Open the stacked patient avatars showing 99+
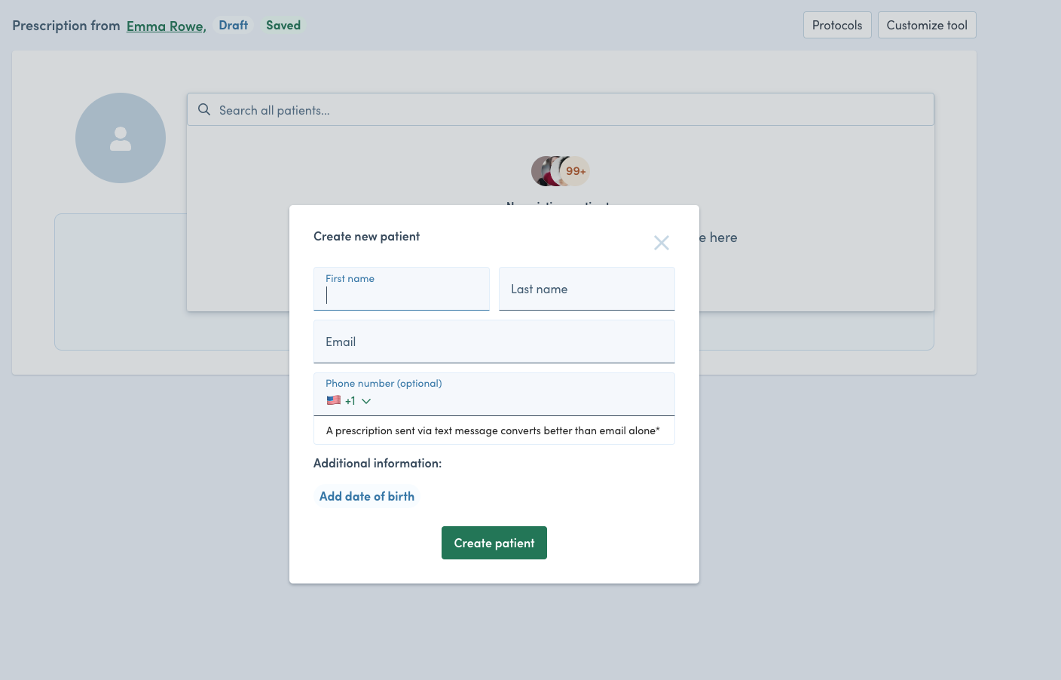The width and height of the screenshot is (1061, 680). pos(561,170)
